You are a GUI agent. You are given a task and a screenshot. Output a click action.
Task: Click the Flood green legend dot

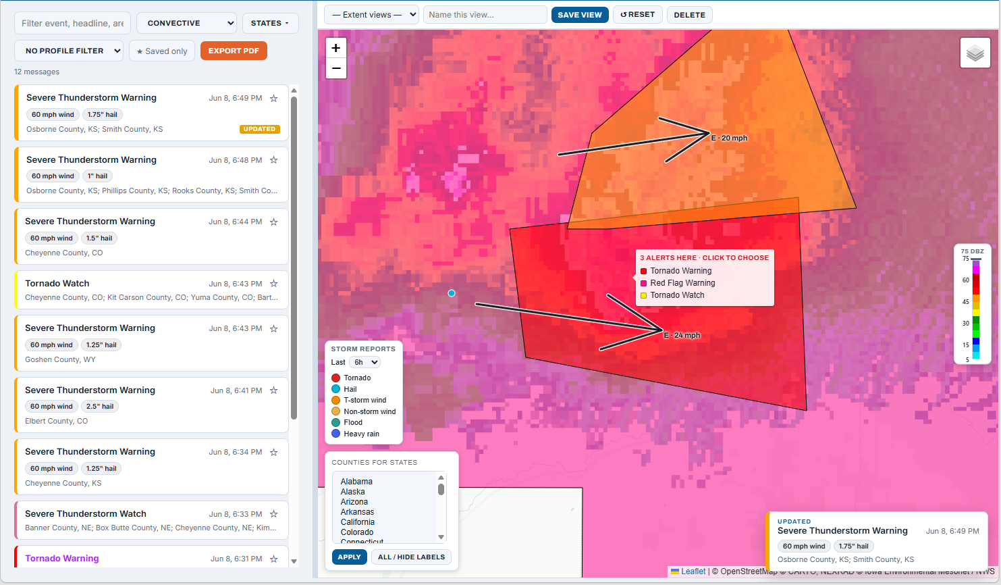[x=335, y=422]
